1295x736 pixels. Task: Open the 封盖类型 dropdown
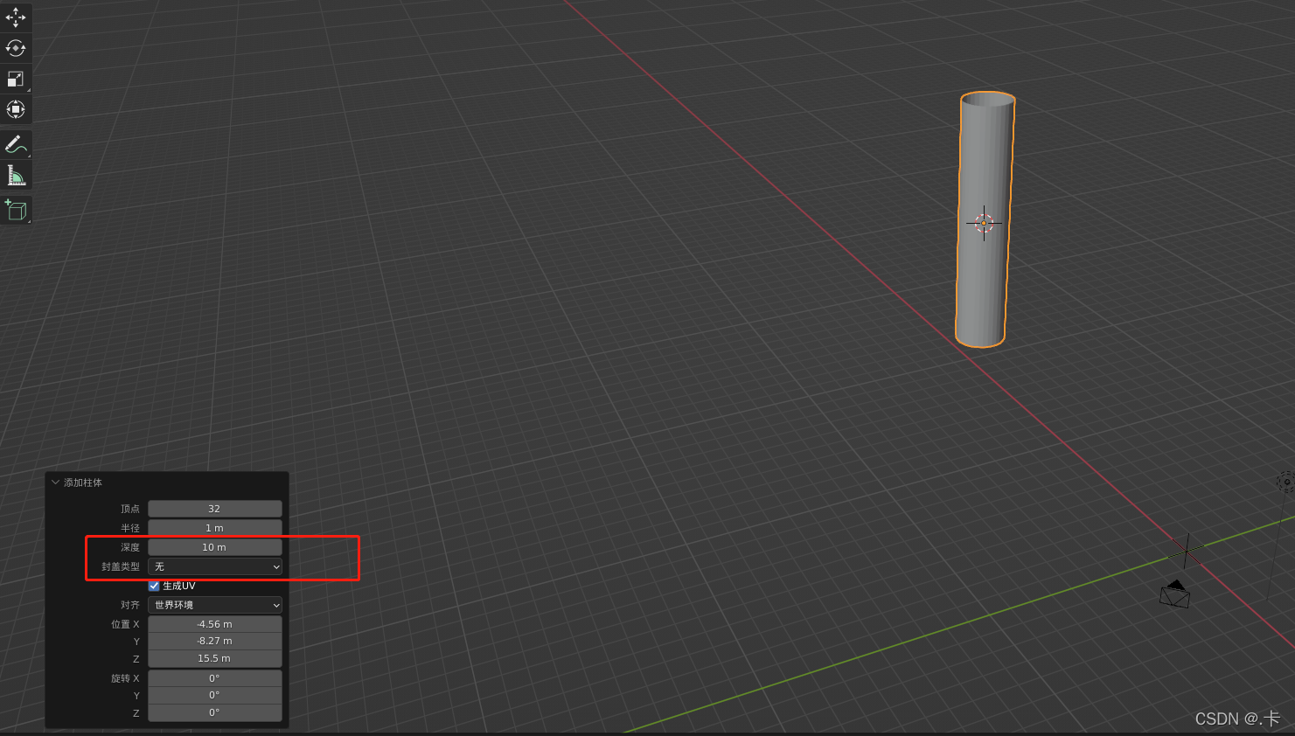215,566
